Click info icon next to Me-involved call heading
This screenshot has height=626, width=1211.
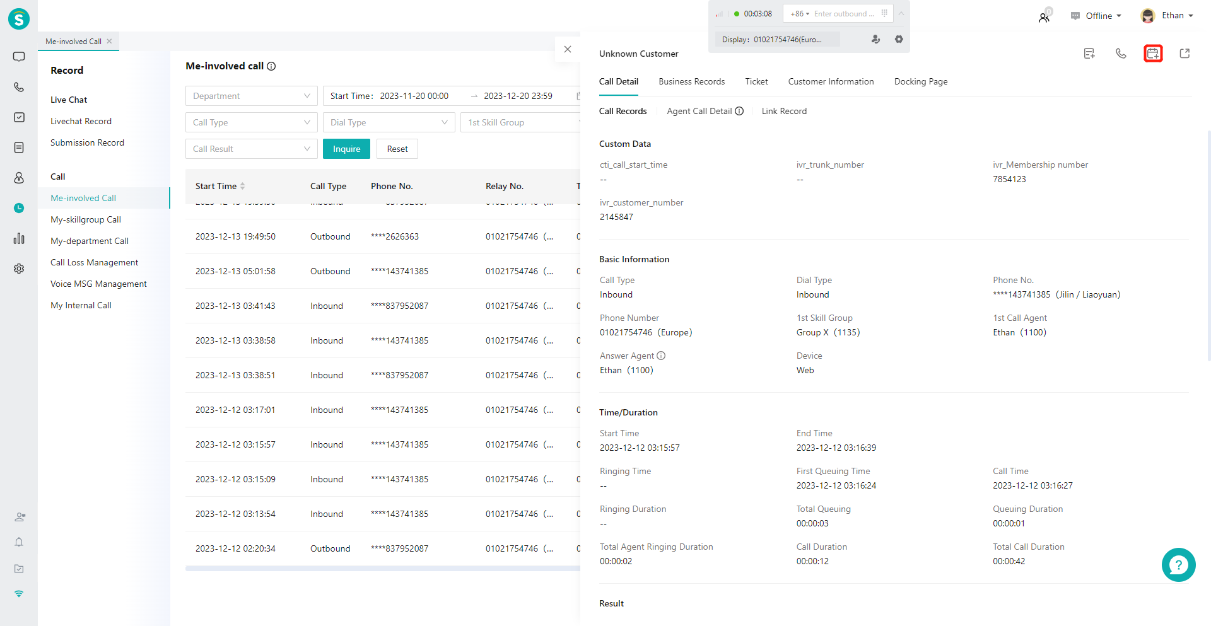tap(271, 66)
